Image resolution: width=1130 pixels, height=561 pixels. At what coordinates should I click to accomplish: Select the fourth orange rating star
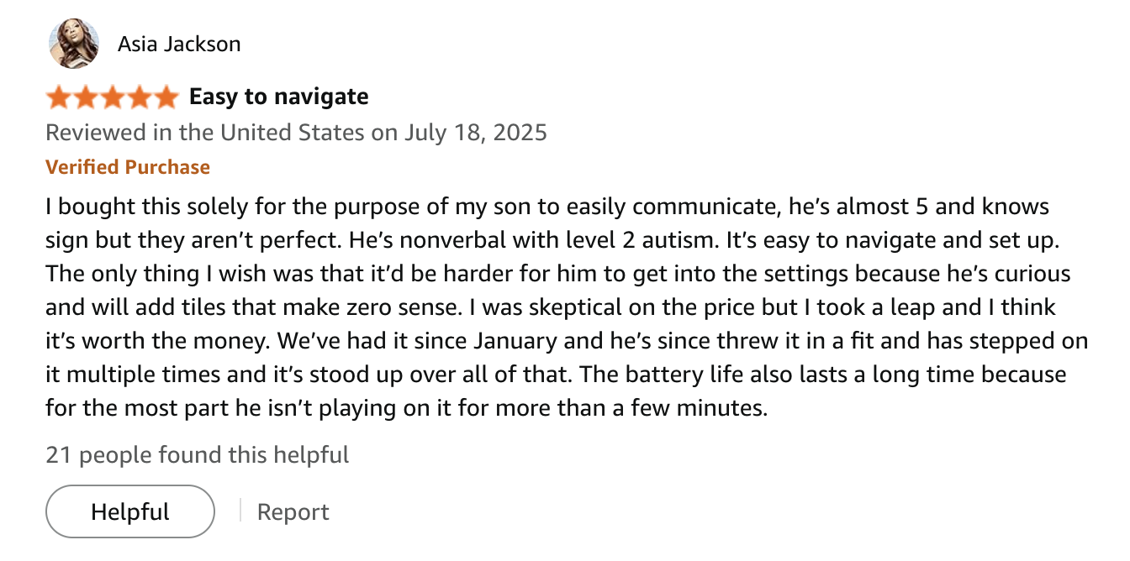pos(139,97)
